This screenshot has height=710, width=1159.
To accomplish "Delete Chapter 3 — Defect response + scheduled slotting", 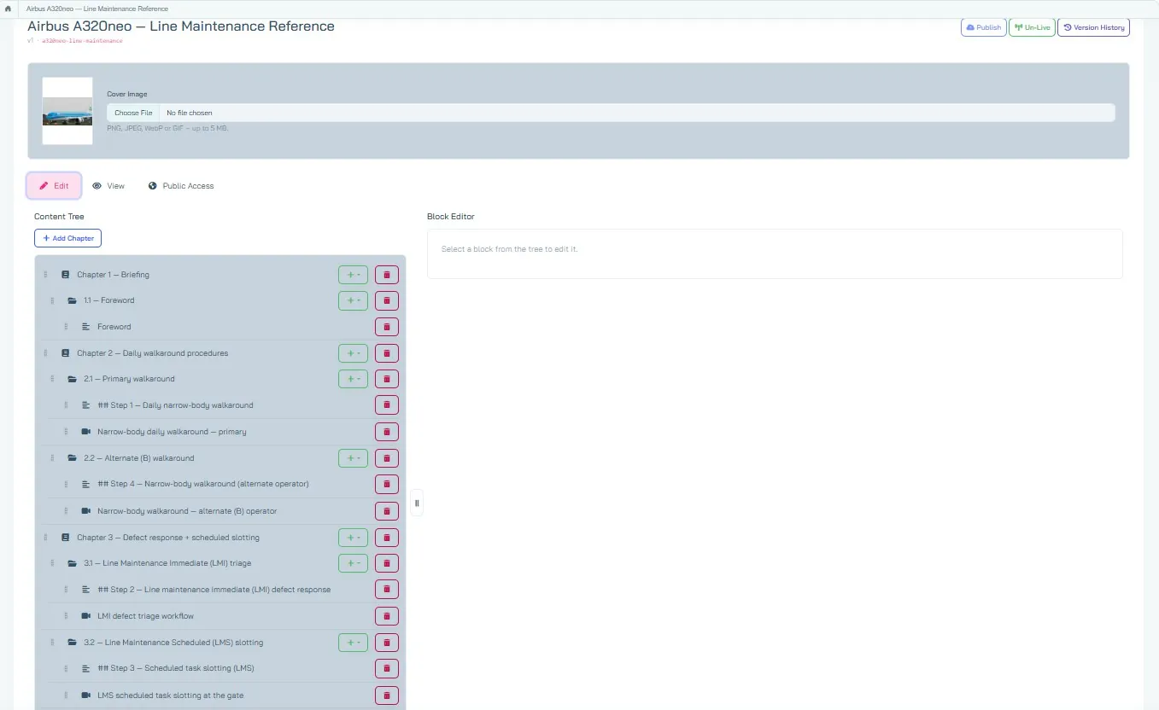I will [x=387, y=538].
